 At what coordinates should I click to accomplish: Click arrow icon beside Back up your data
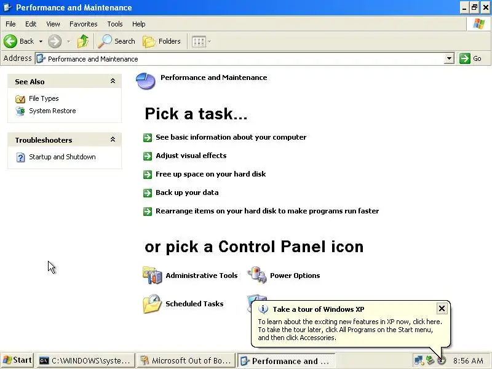point(148,193)
